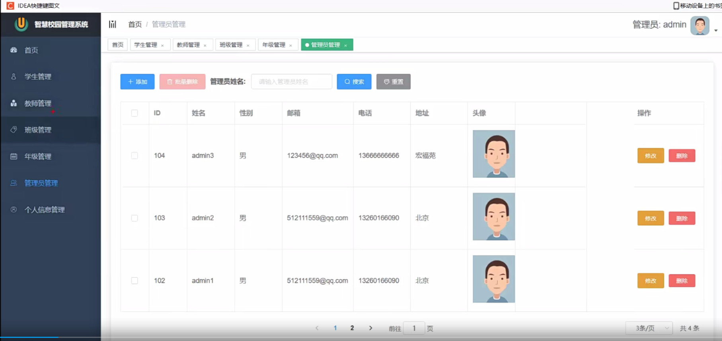Click the 重置 button
Screen dimensions: 722x341
pyautogui.click(x=393, y=81)
